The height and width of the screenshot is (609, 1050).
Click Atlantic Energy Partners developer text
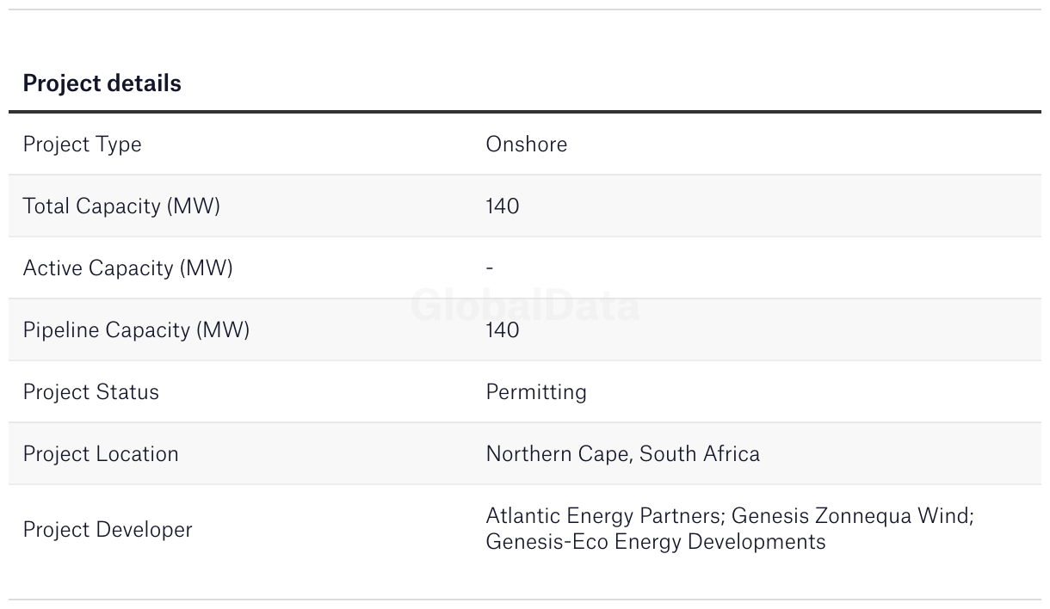[x=605, y=516]
